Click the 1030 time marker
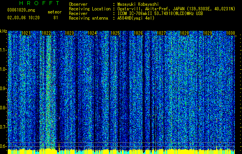This screenshot has height=154, width=242. tap(230, 33)
